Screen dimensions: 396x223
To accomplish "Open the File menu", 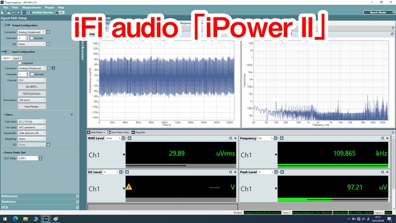I will [5, 7].
